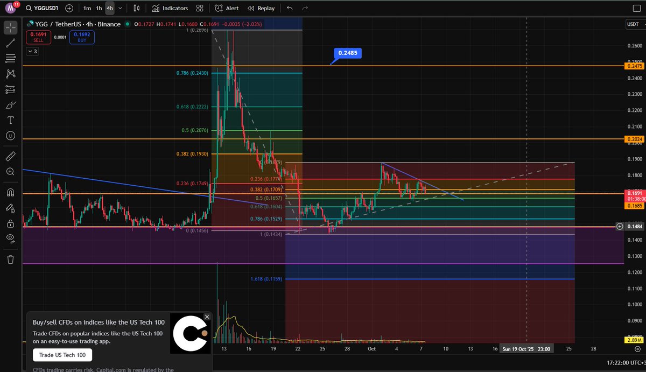Viewport: 646px width, 372px height.
Task: Open the candlestick chart type menu
Action: coord(136,8)
